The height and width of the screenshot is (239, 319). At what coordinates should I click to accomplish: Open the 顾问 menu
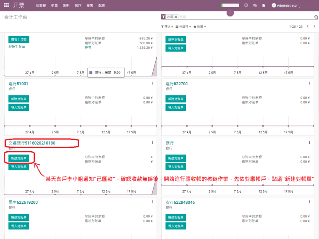pos(78,5)
